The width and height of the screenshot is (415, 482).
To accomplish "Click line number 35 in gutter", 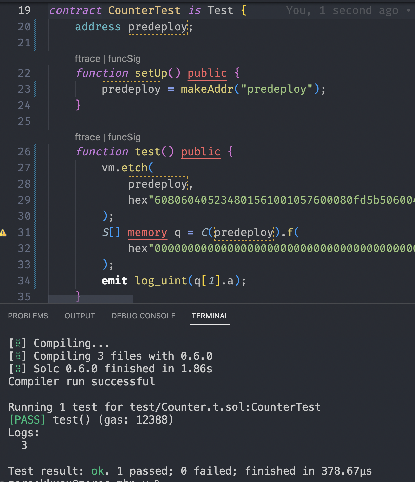I will (x=24, y=297).
